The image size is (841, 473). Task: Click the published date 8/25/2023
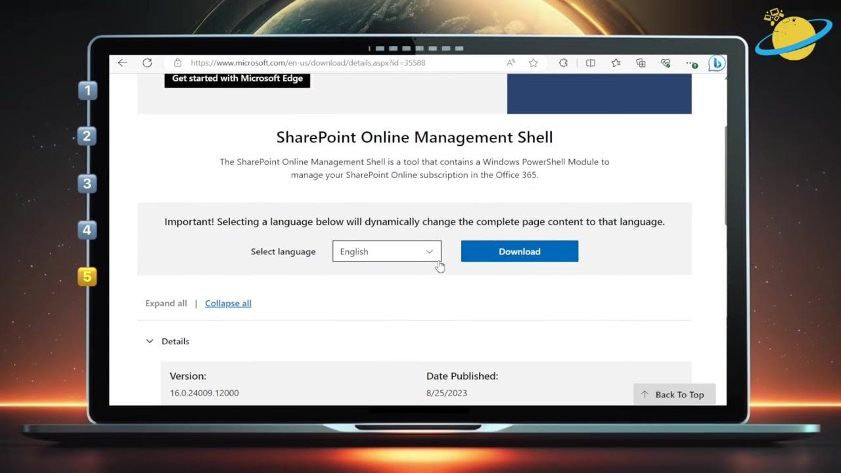tap(447, 394)
